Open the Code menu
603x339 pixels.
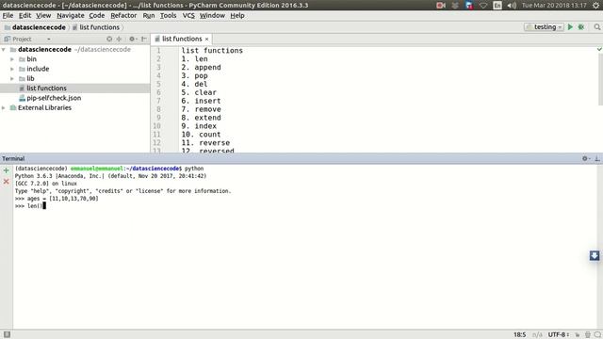point(97,15)
